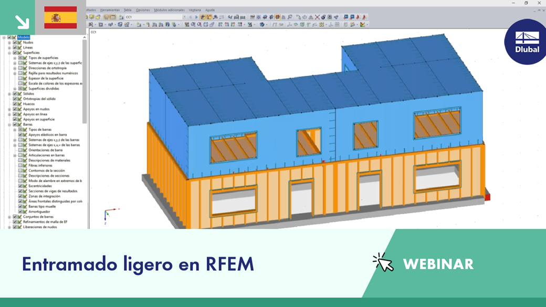The height and width of the screenshot is (307, 546).
Task: Select Zonas de integración tree item
Action: (44, 196)
